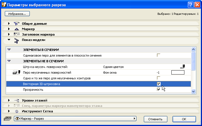
Task: Select the Одним цветом value
Action: pos(113,67)
